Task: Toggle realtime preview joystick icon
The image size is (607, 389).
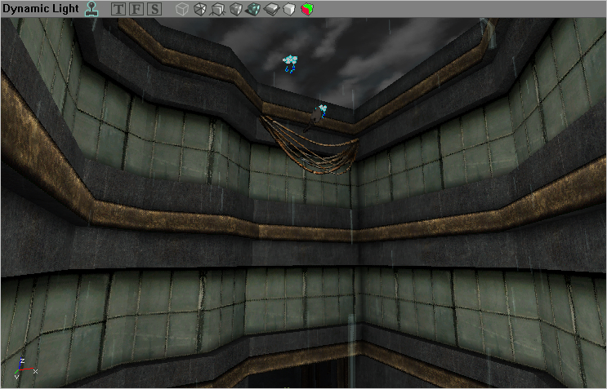Action: click(x=91, y=9)
